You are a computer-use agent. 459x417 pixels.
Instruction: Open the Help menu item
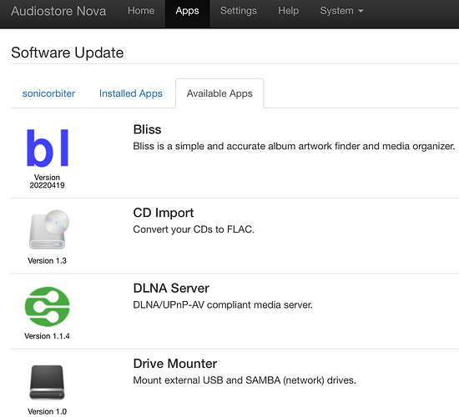pos(289,11)
